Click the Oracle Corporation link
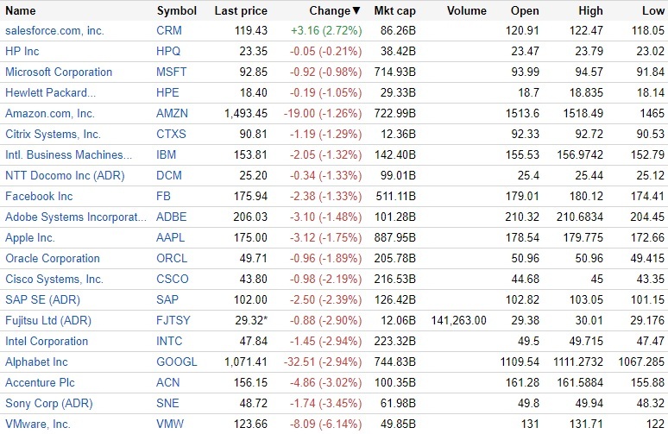668x434 pixels. [53, 259]
